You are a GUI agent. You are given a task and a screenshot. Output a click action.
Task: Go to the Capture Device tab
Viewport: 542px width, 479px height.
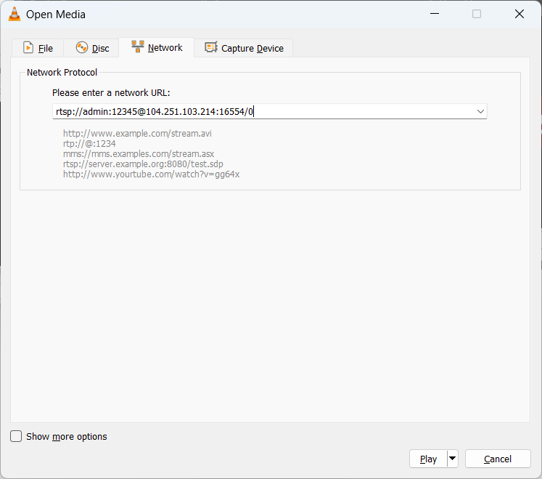[x=252, y=48]
